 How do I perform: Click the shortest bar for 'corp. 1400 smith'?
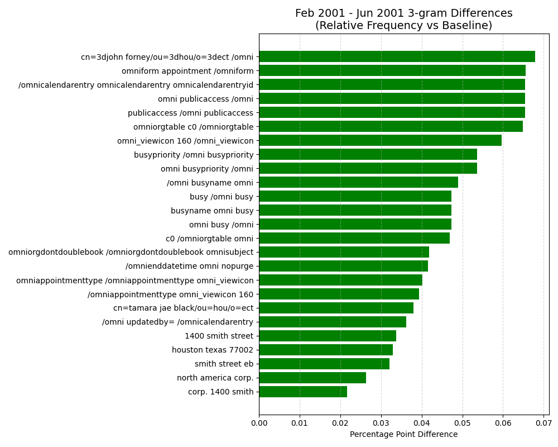pyautogui.click(x=303, y=391)
